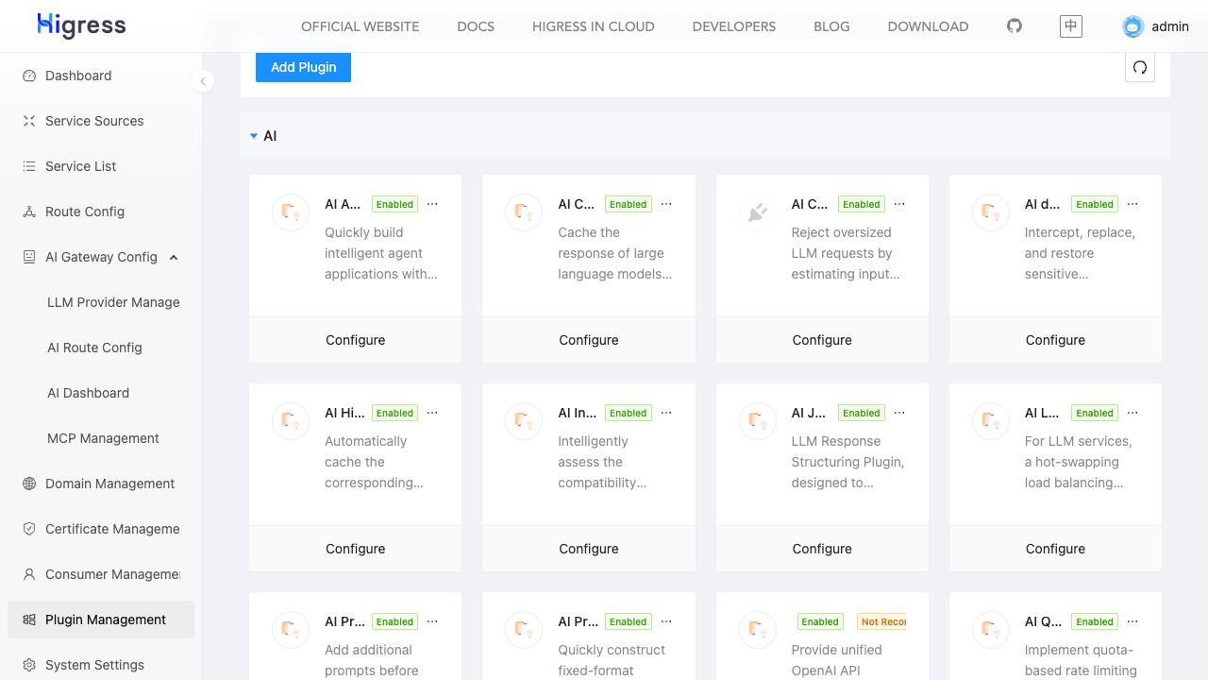
Task: Click the icon of the quota-based rate limiting plugin
Action: tap(990, 630)
